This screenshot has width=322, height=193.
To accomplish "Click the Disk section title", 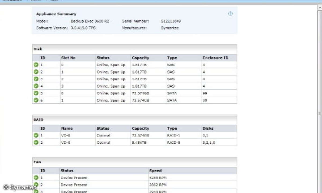I will [38, 49].
